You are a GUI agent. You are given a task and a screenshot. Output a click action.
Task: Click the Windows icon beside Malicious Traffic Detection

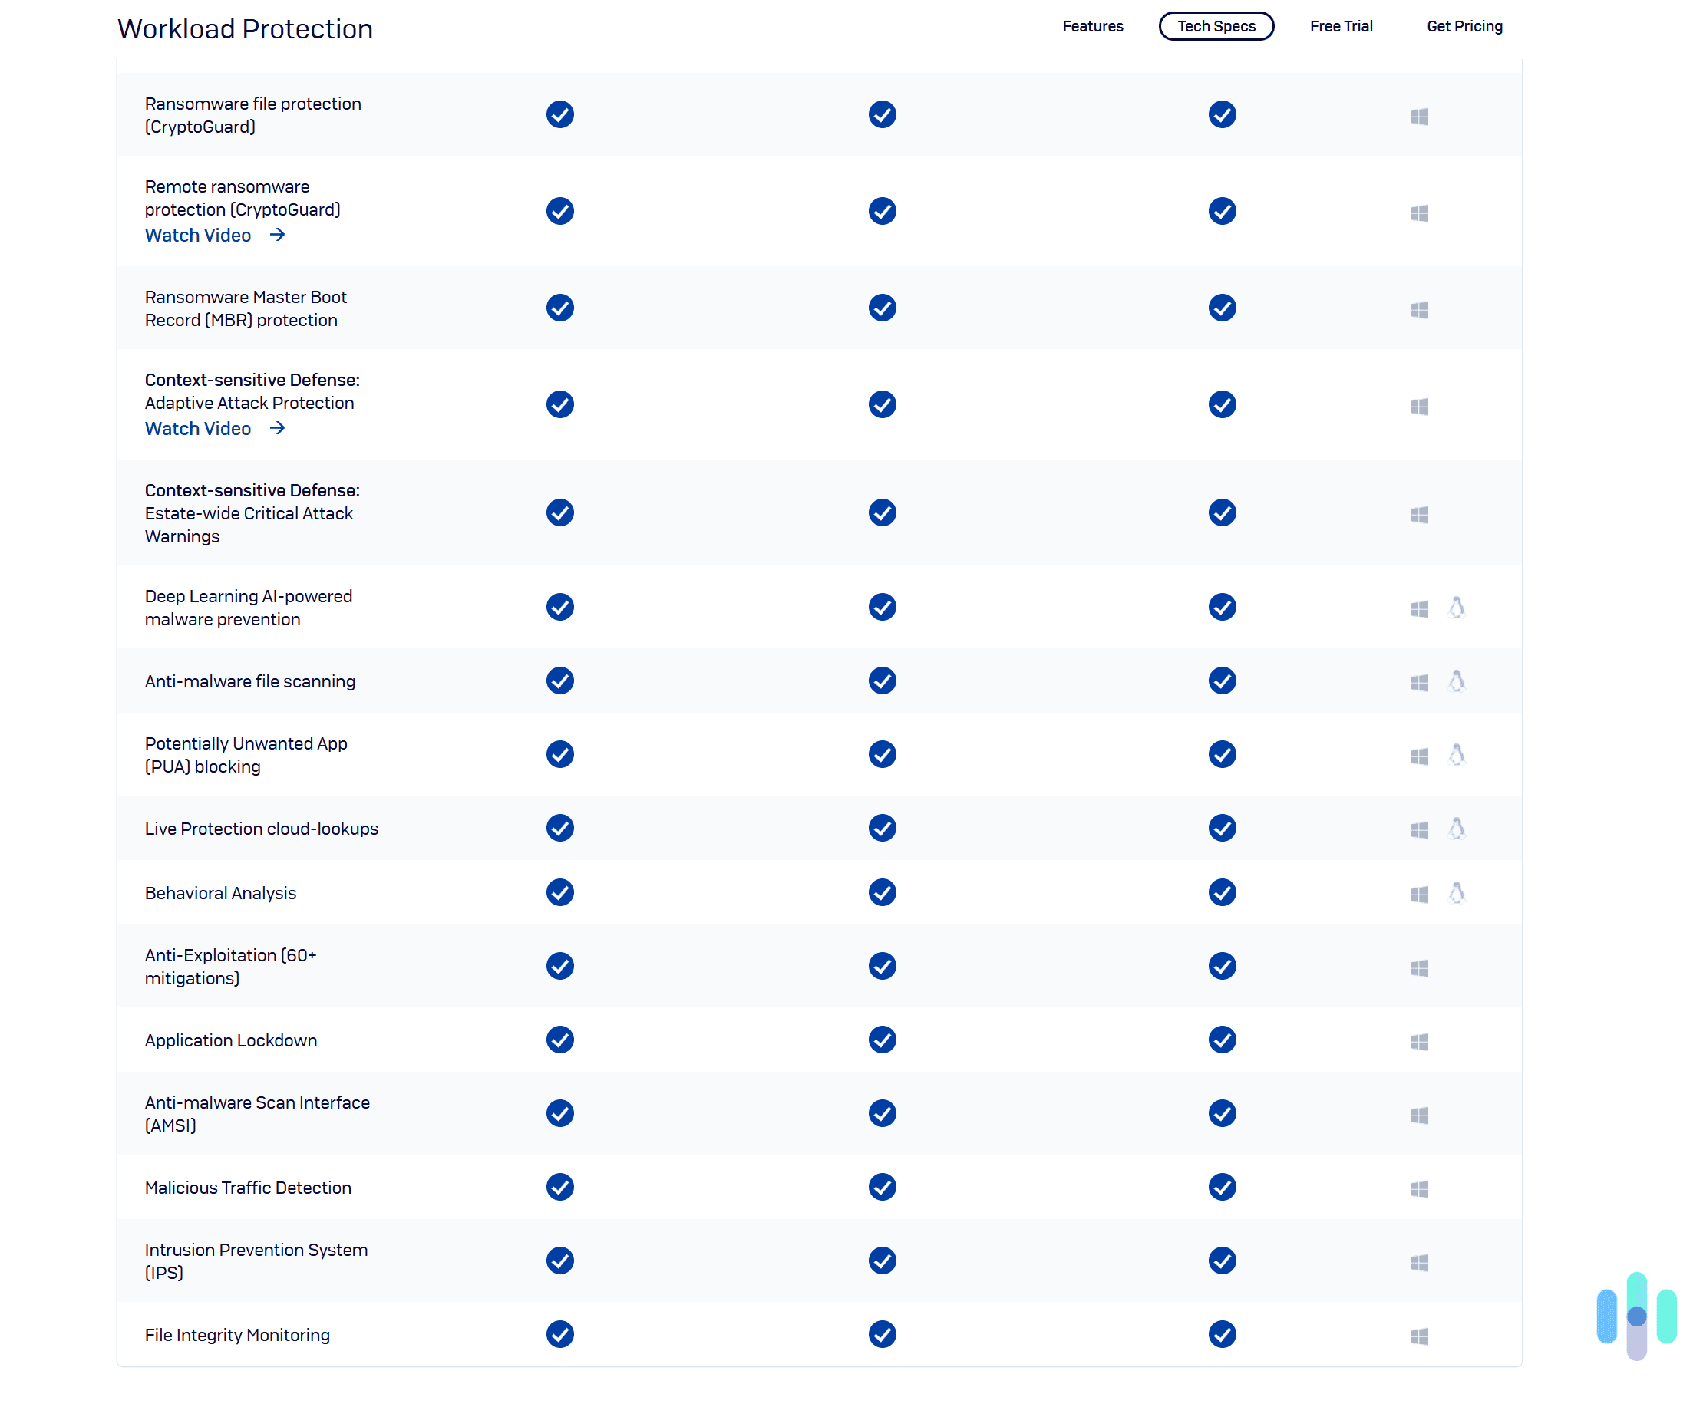[x=1420, y=1188]
